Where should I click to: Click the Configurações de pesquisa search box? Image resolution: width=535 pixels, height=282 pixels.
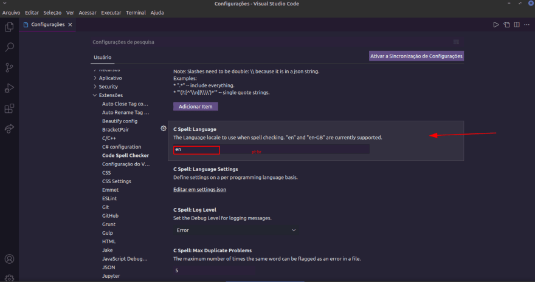[x=277, y=42]
